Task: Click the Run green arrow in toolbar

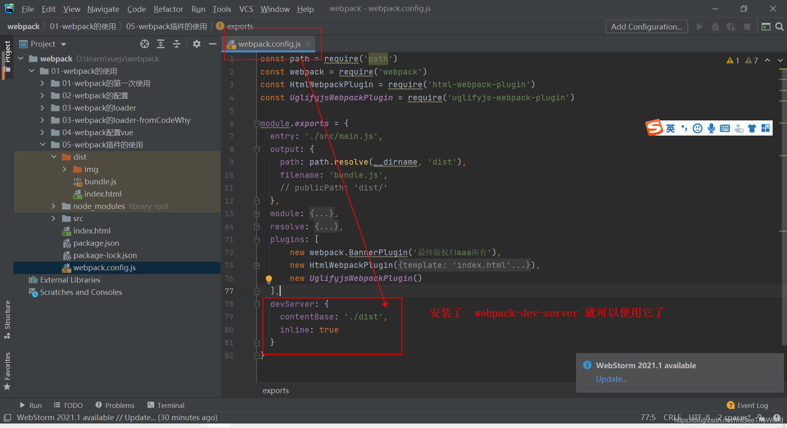Action: click(699, 27)
